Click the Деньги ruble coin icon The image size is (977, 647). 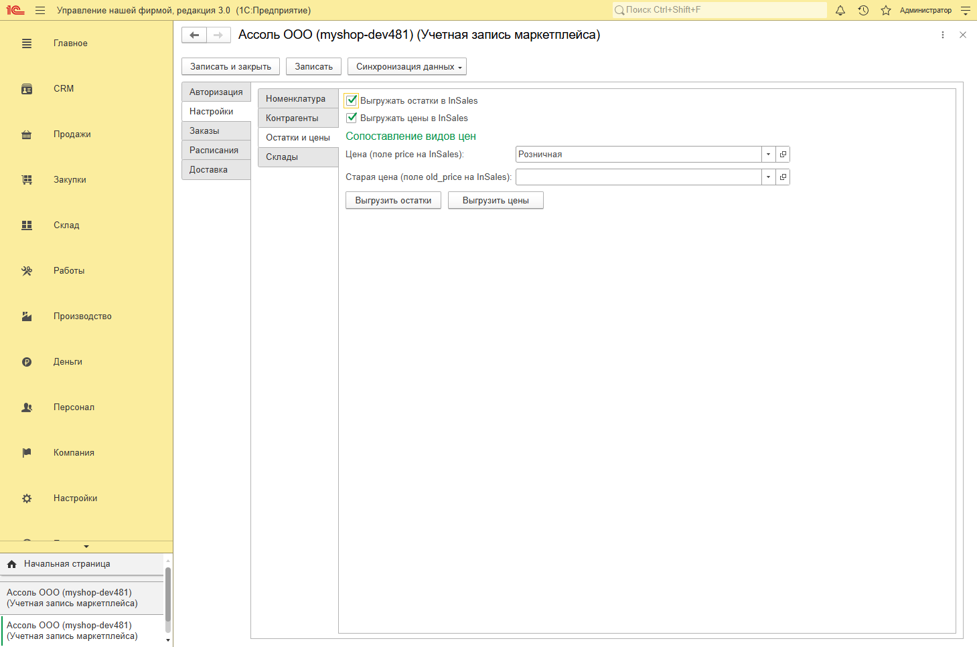[27, 362]
